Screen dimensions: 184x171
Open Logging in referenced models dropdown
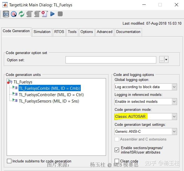tap(146, 101)
